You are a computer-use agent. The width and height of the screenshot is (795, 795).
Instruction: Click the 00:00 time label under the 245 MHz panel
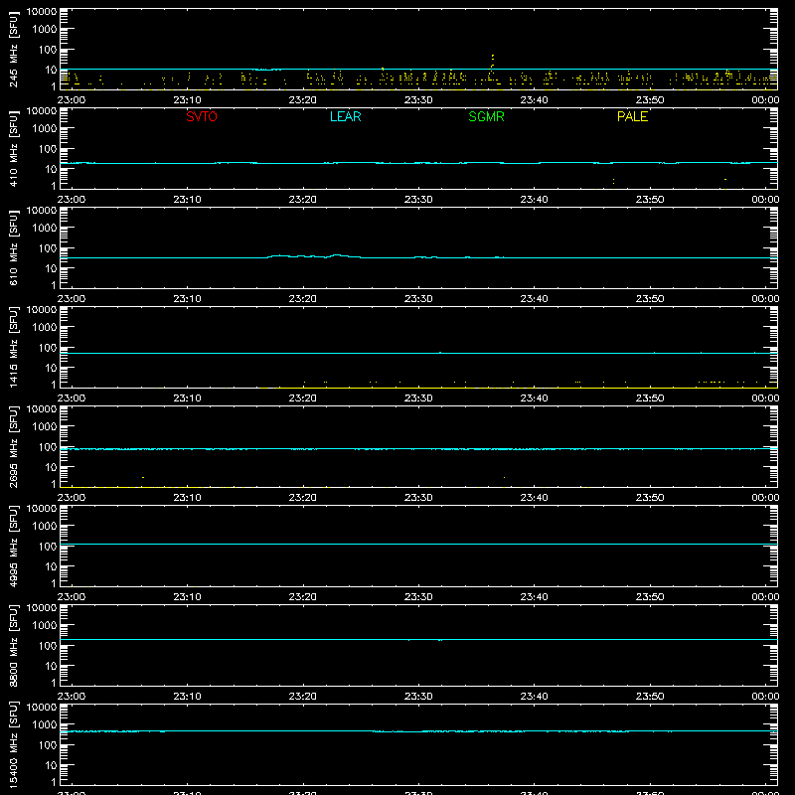(765, 100)
